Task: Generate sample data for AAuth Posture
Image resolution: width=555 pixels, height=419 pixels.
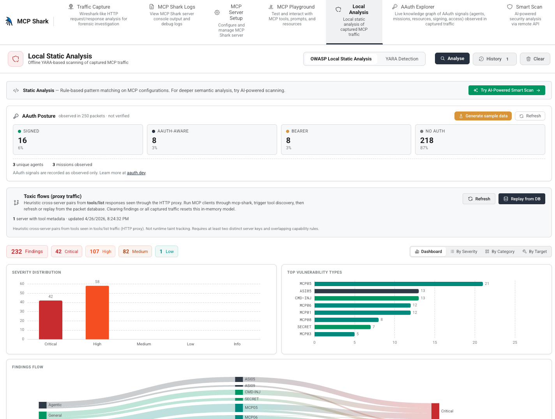Action: (x=483, y=116)
